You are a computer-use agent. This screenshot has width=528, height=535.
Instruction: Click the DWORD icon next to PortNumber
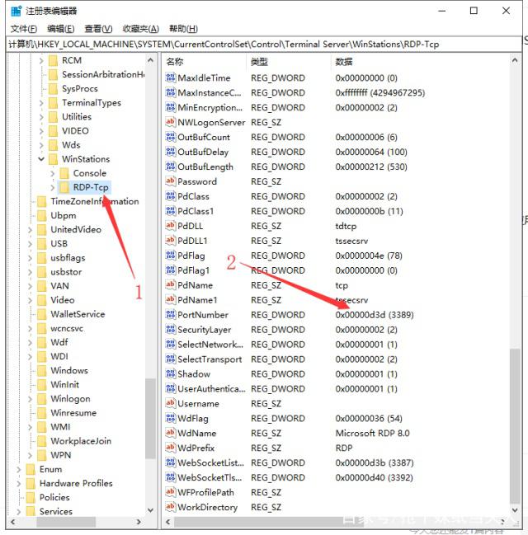tap(171, 315)
